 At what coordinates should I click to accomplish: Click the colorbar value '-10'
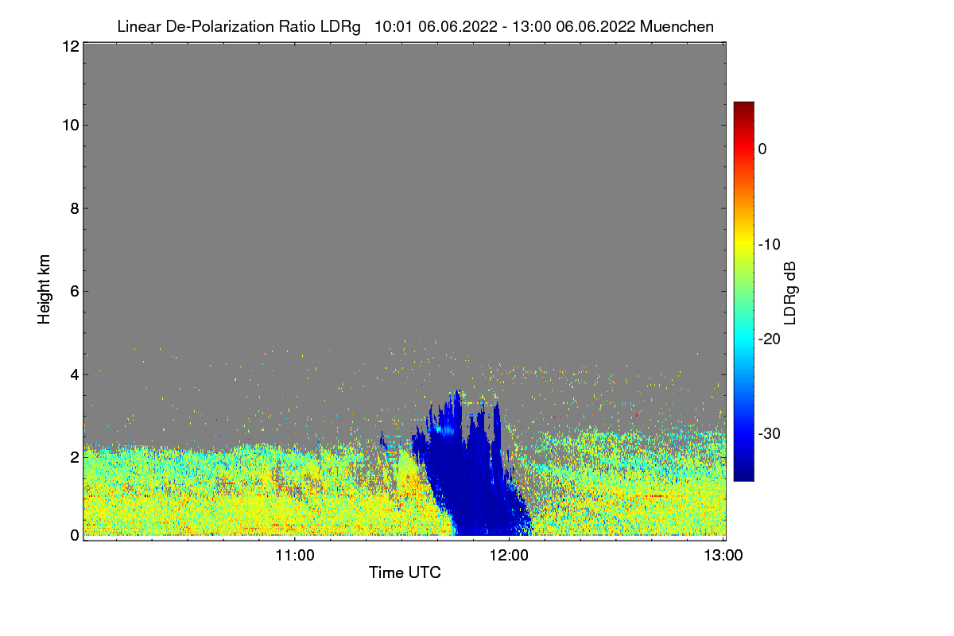(770, 244)
